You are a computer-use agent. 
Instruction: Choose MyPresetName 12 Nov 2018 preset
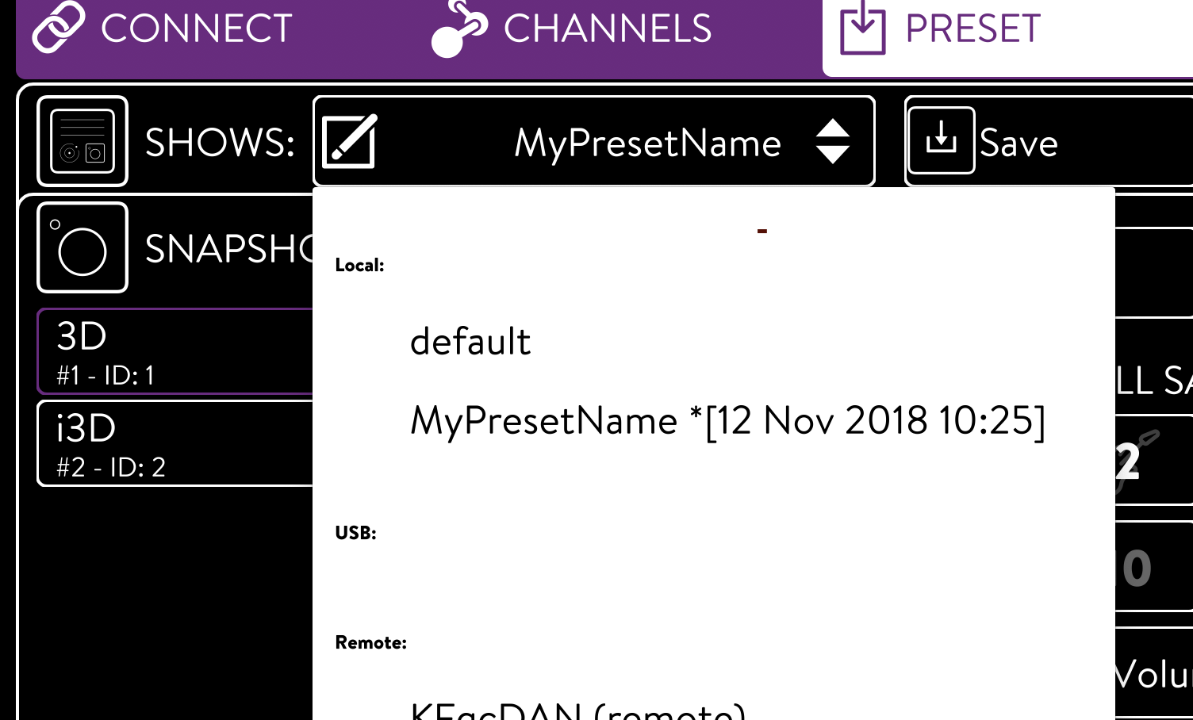(x=727, y=421)
